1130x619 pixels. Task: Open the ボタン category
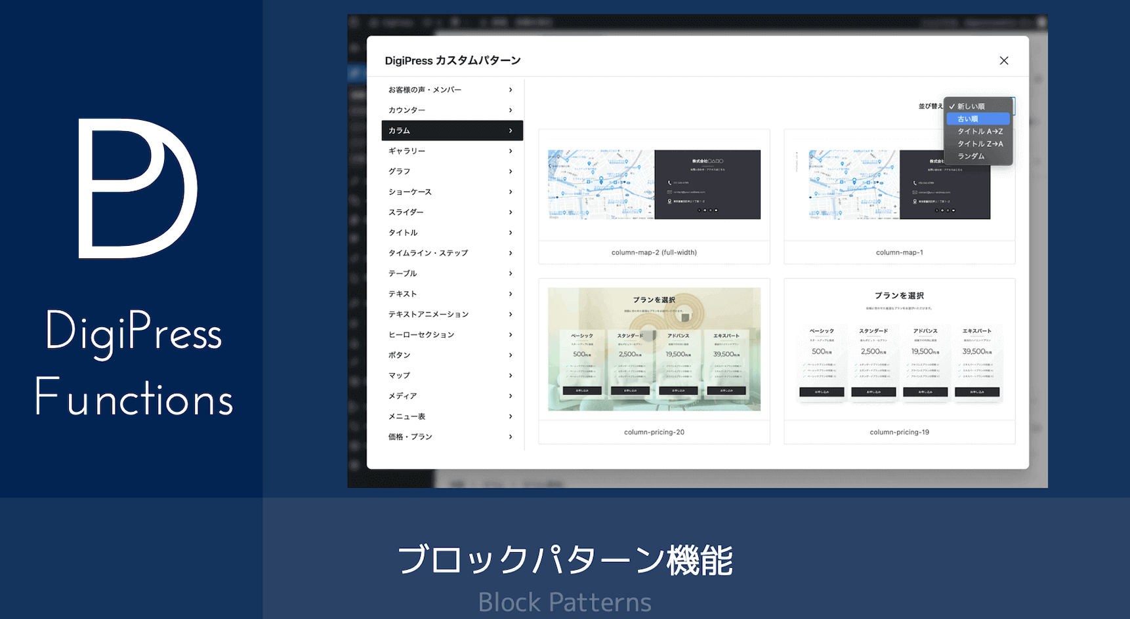tap(452, 355)
